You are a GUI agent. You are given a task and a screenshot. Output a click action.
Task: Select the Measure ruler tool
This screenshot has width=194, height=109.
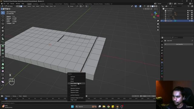[x=3, y=38]
